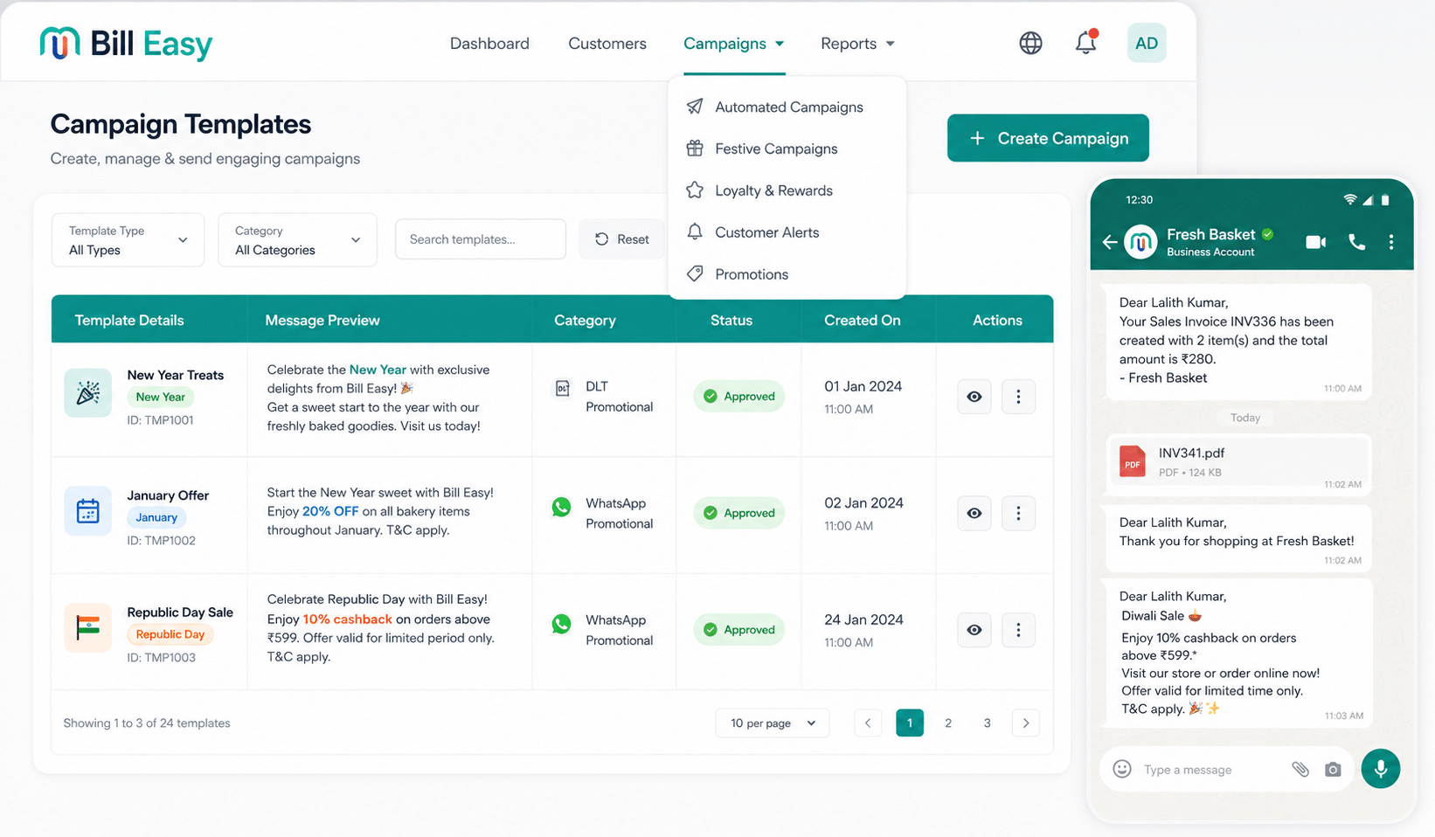This screenshot has height=837, width=1435.
Task: Click the Promotions tag icon
Action: click(695, 273)
